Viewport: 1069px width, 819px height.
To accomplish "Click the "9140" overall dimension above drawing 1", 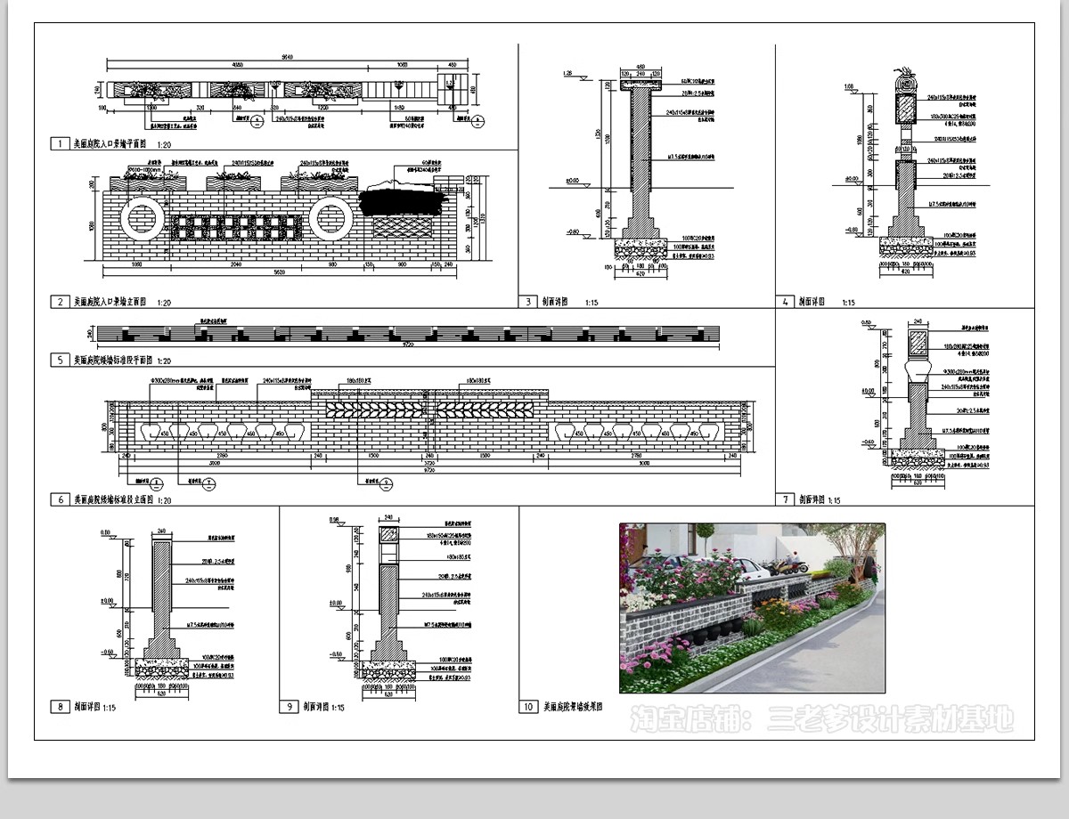I will [289, 58].
